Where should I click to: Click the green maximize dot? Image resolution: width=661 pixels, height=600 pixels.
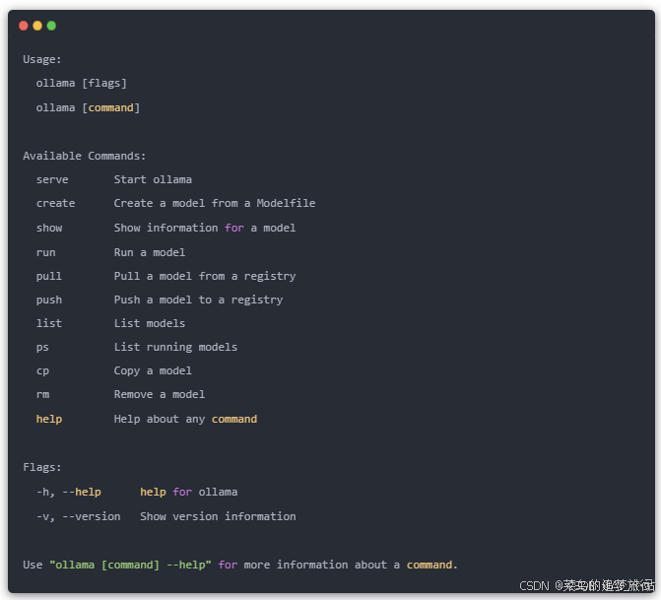[x=51, y=27]
